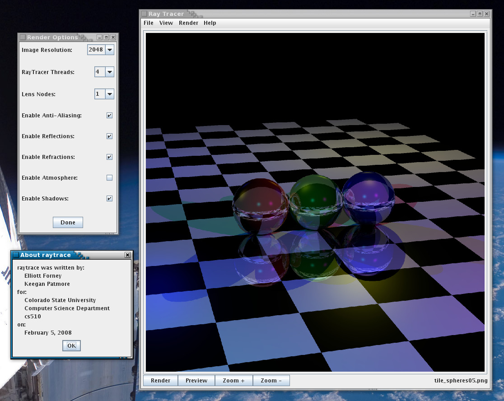
Task: Click the Ray Tracer title bar text
Action: pyautogui.click(x=166, y=14)
